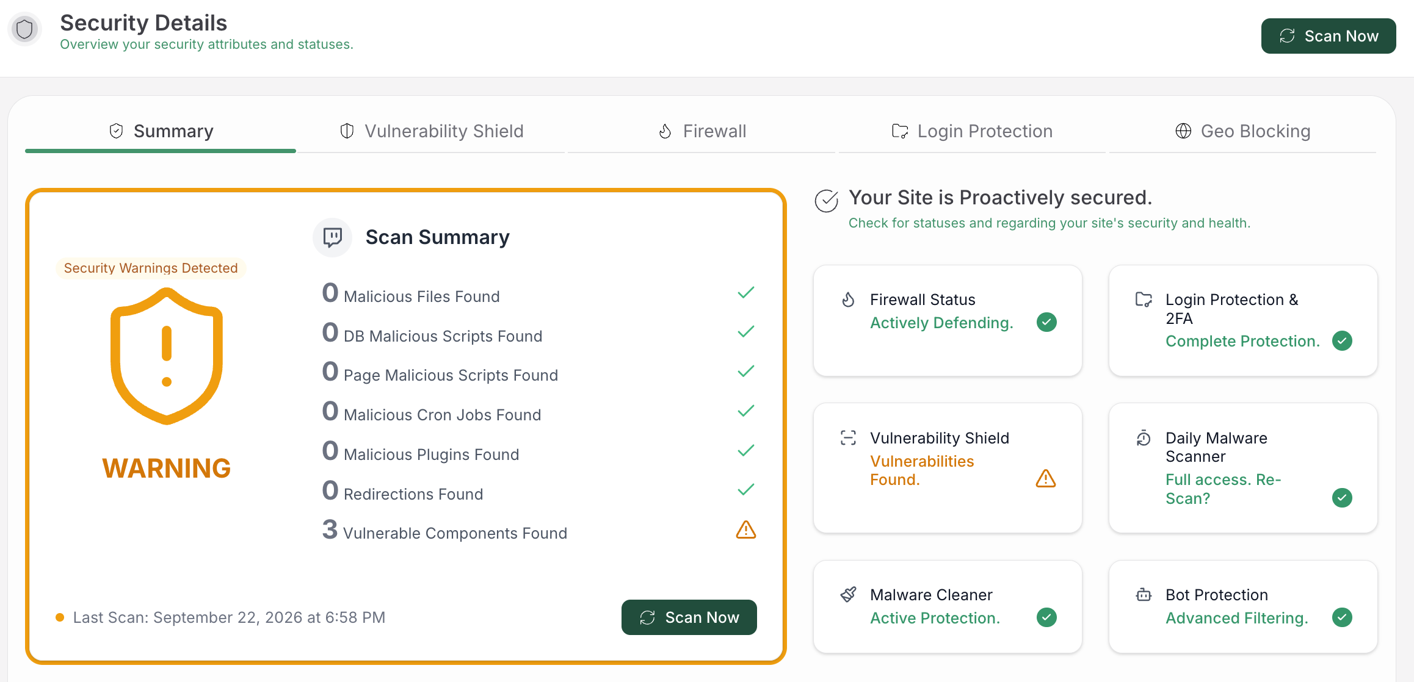Image resolution: width=1414 pixels, height=682 pixels.
Task: Click the brush icon in Malware Cleaner card
Action: (x=849, y=595)
